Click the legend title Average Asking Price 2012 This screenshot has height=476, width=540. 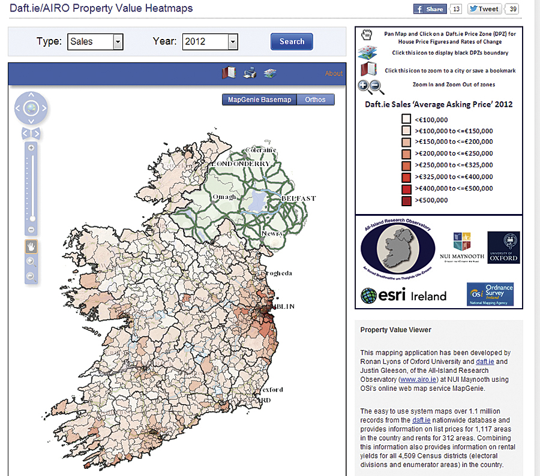(439, 104)
